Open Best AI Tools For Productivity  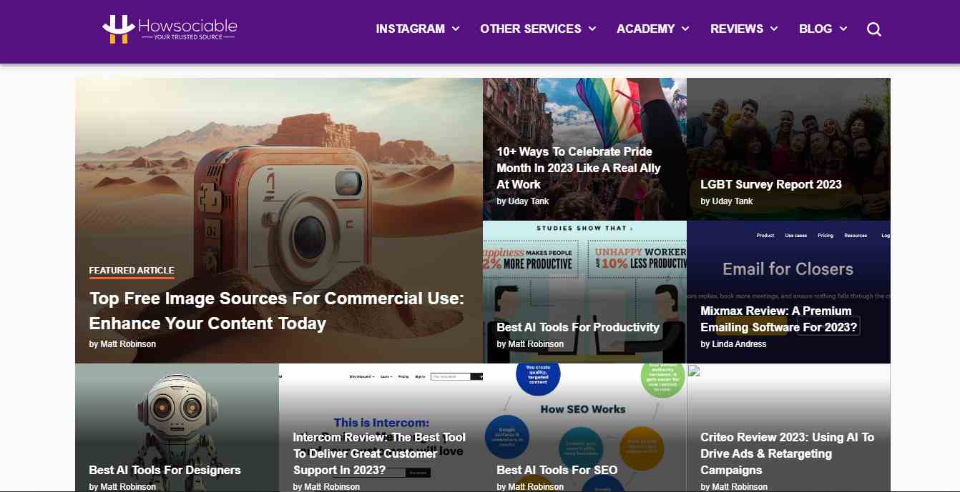[577, 327]
